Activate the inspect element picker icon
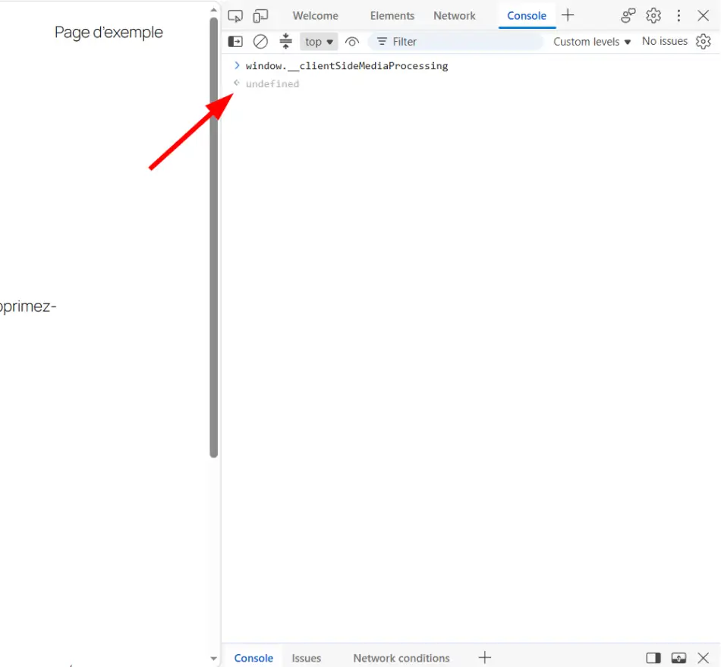Image resolution: width=721 pixels, height=667 pixels. [235, 16]
